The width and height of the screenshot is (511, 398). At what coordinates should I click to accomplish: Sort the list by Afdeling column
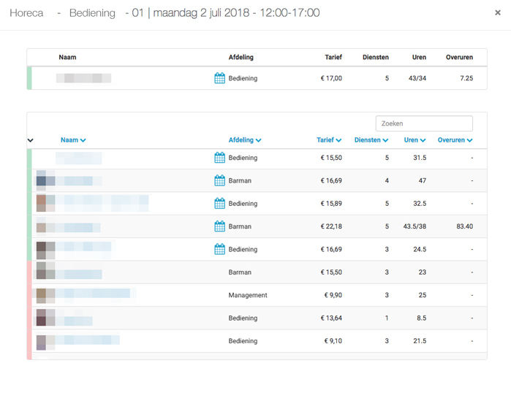click(x=244, y=140)
